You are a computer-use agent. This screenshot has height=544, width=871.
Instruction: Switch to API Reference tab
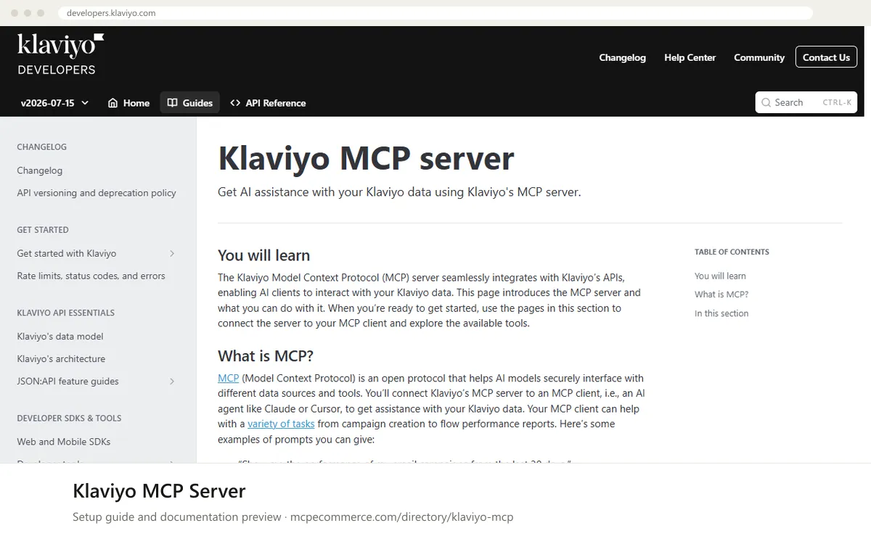click(268, 103)
